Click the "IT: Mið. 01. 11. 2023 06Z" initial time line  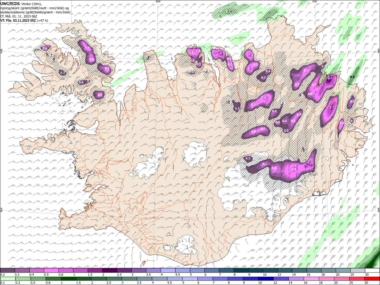click(x=19, y=16)
